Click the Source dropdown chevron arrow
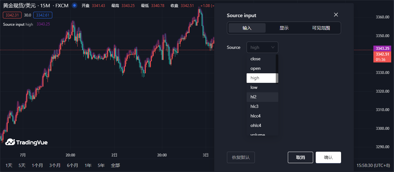394x172 pixels. coord(273,47)
